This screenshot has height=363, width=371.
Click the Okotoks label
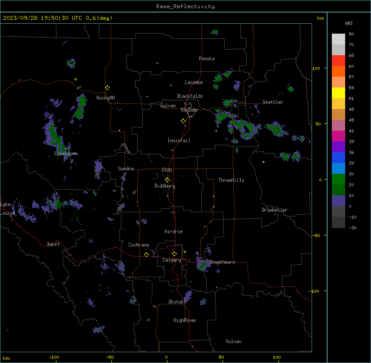[x=177, y=302]
